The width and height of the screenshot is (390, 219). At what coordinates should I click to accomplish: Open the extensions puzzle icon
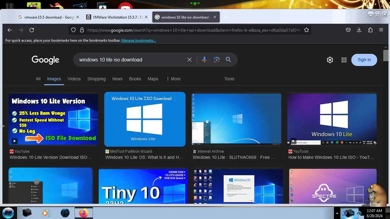370,30
